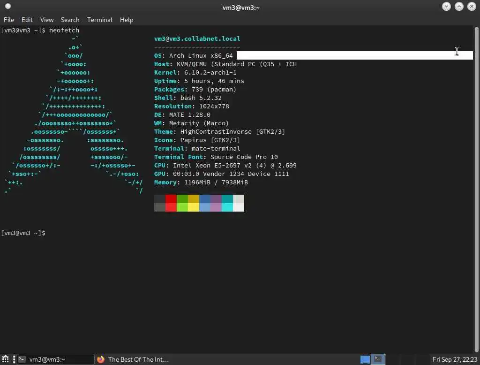Switch to vm3@vm3:~ terminal task button

(55, 359)
